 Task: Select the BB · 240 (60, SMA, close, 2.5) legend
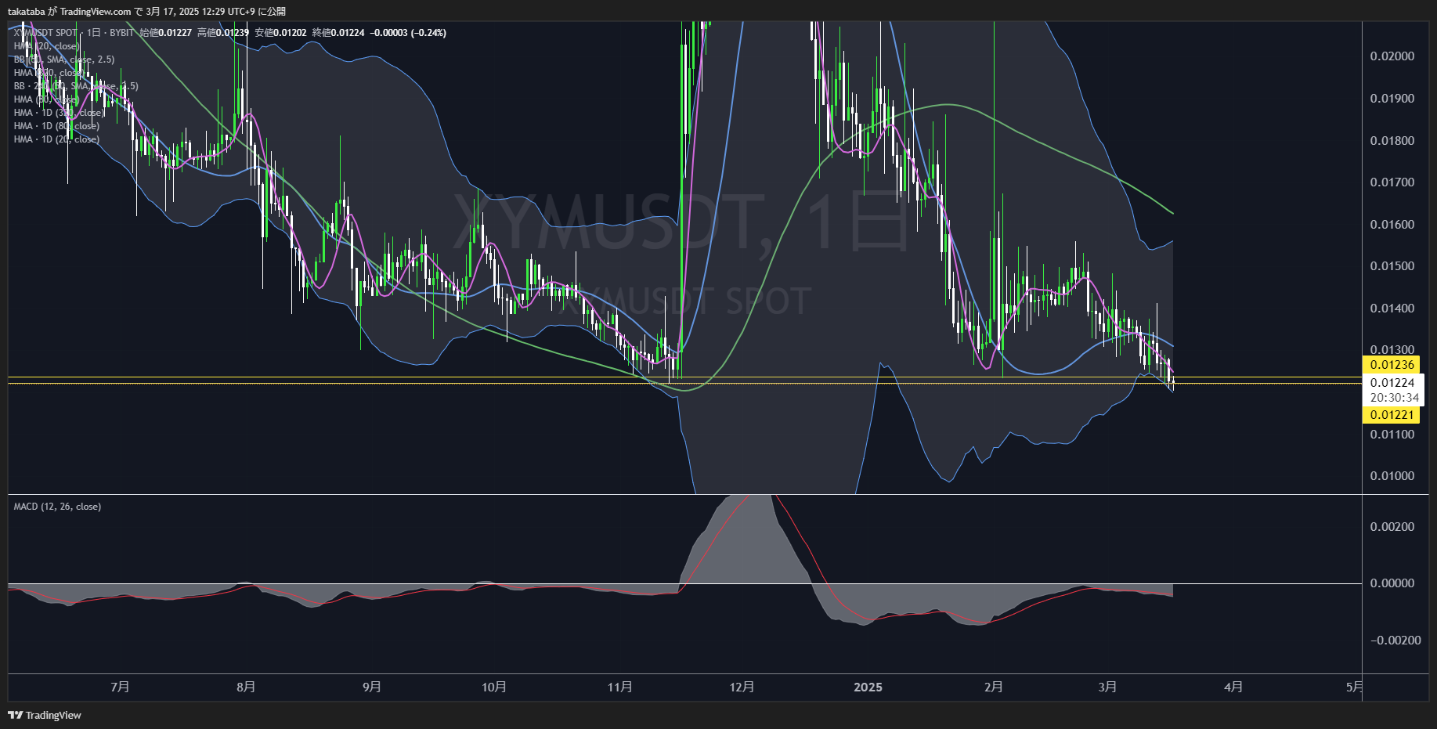76,86
